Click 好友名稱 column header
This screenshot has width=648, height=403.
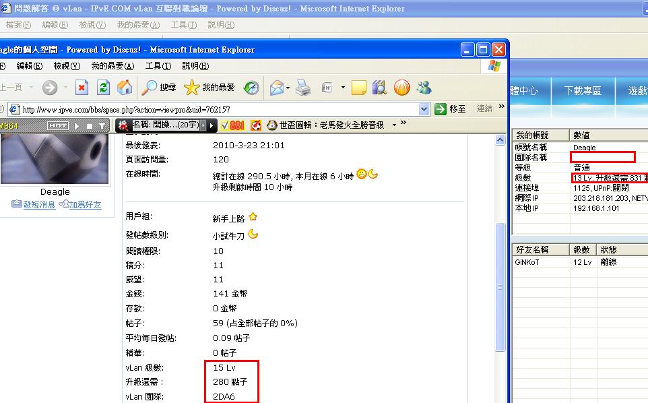point(540,249)
